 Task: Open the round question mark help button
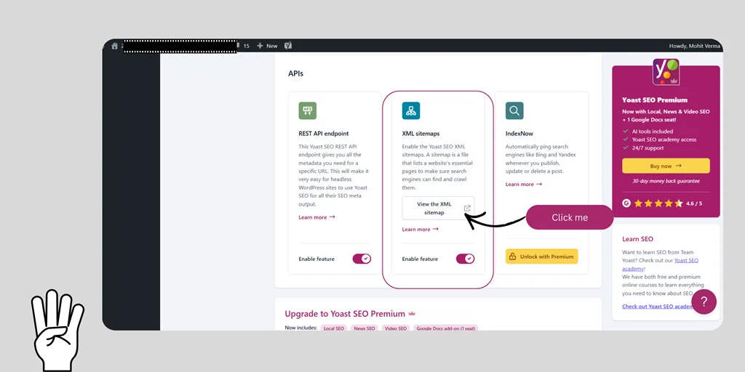coord(704,302)
